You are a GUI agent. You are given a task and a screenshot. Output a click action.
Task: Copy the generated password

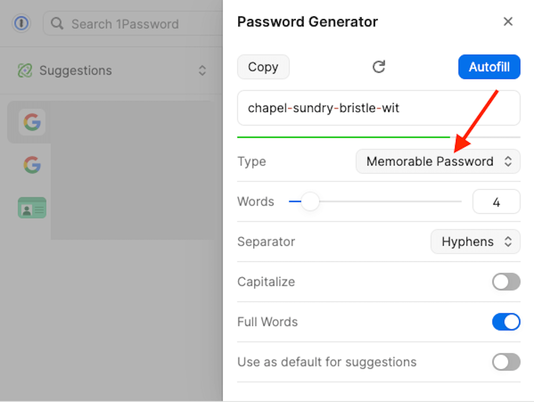[263, 67]
